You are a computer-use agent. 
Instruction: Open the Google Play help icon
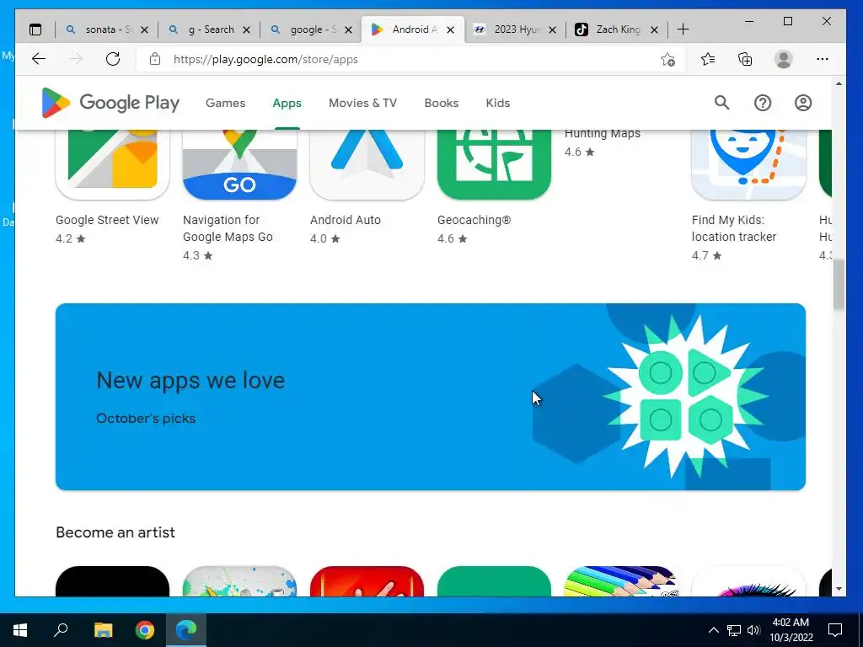(762, 103)
